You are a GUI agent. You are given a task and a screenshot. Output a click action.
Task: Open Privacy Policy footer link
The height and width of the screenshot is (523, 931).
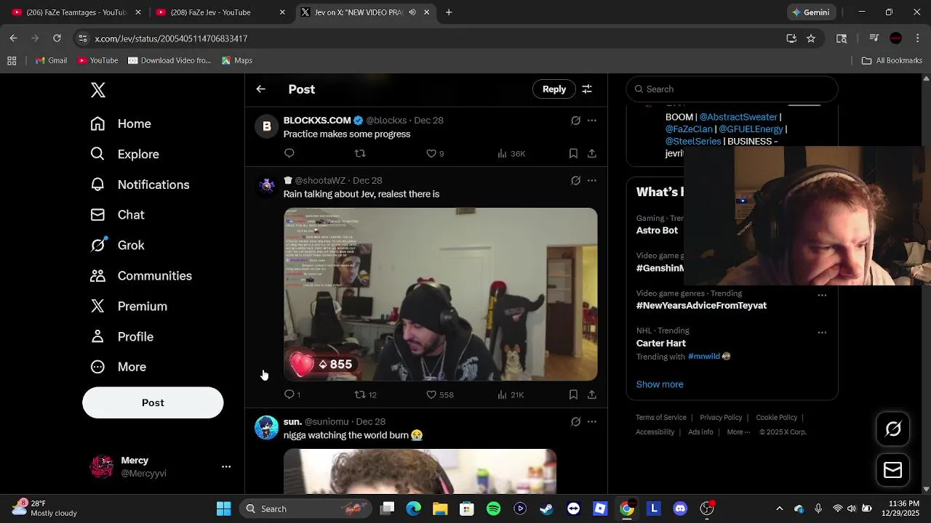[721, 418]
